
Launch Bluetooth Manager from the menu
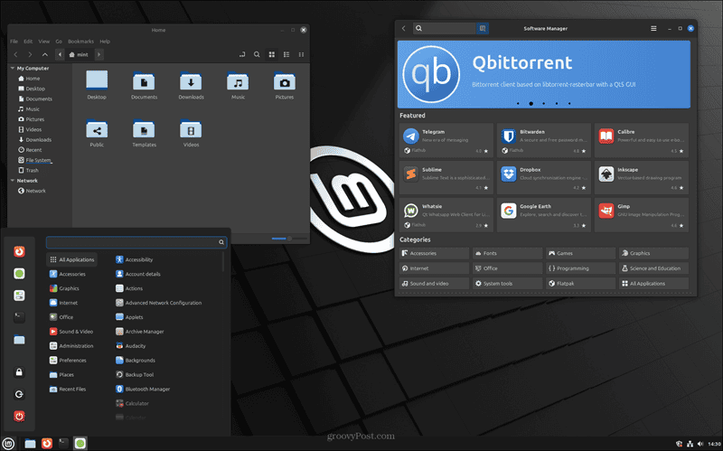[x=143, y=390]
